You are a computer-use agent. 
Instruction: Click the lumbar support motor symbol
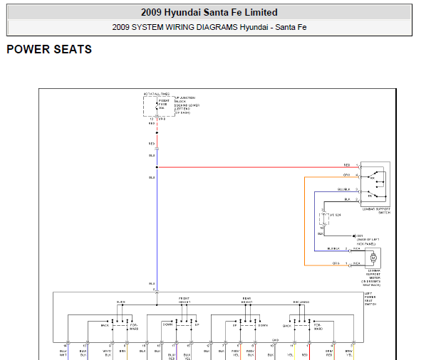tap(373, 258)
